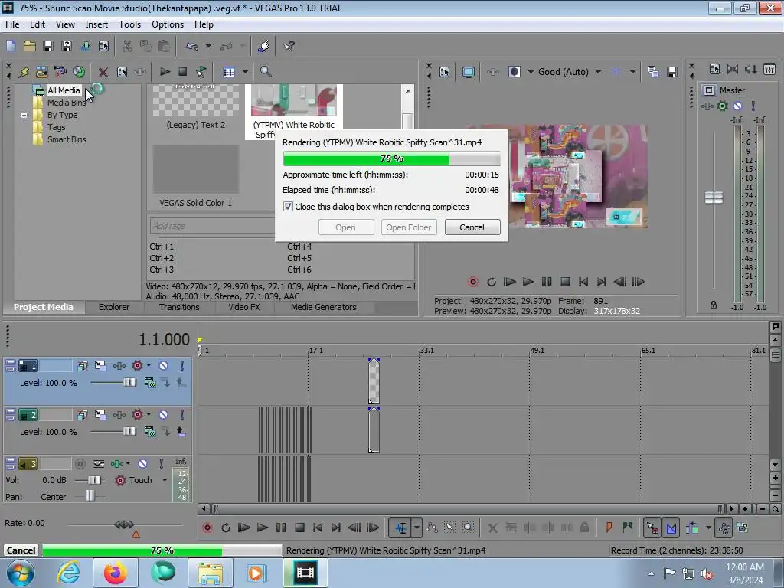The width and height of the screenshot is (784, 588).
Task: Click the Save project floppy icon
Action: [48, 46]
